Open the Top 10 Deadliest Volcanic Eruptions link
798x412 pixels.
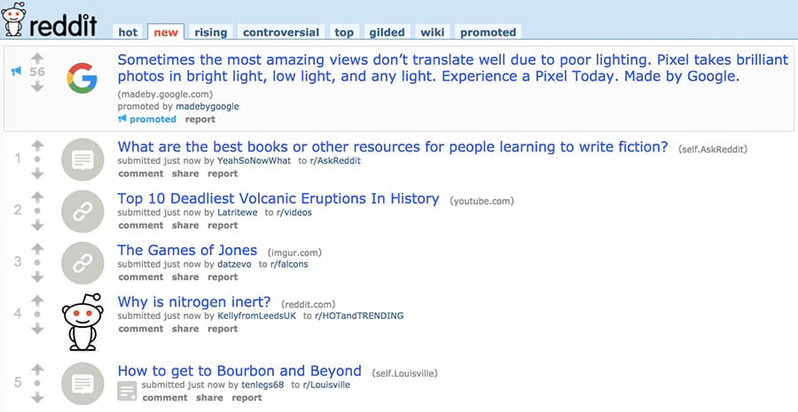pos(278,198)
